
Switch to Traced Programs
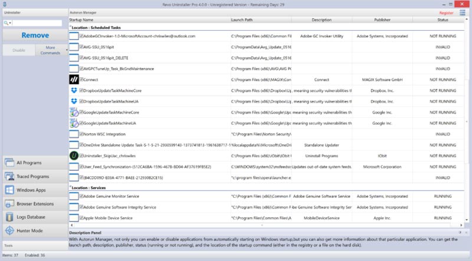point(35,176)
